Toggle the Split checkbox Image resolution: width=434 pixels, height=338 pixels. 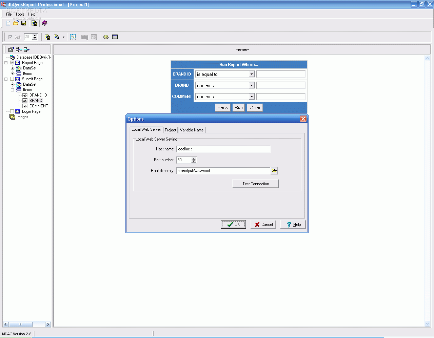pos(11,37)
